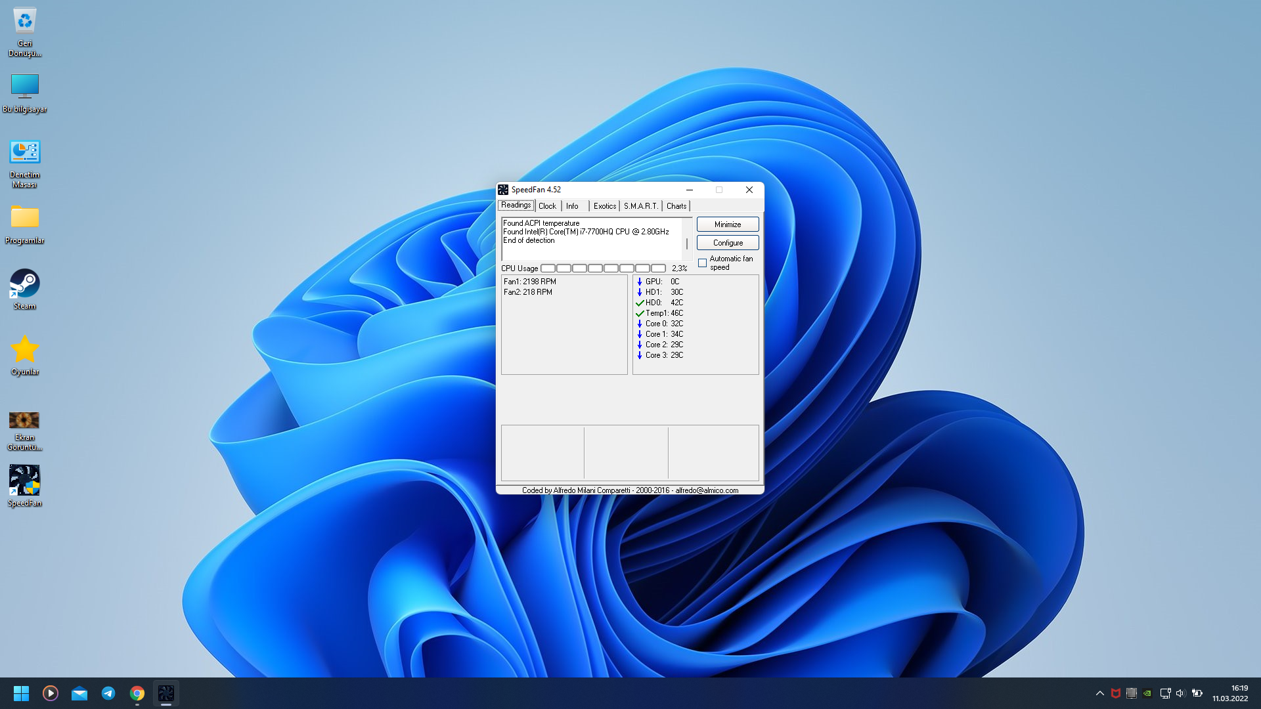Click the SpeedFan desktop shortcut icon

point(24,481)
